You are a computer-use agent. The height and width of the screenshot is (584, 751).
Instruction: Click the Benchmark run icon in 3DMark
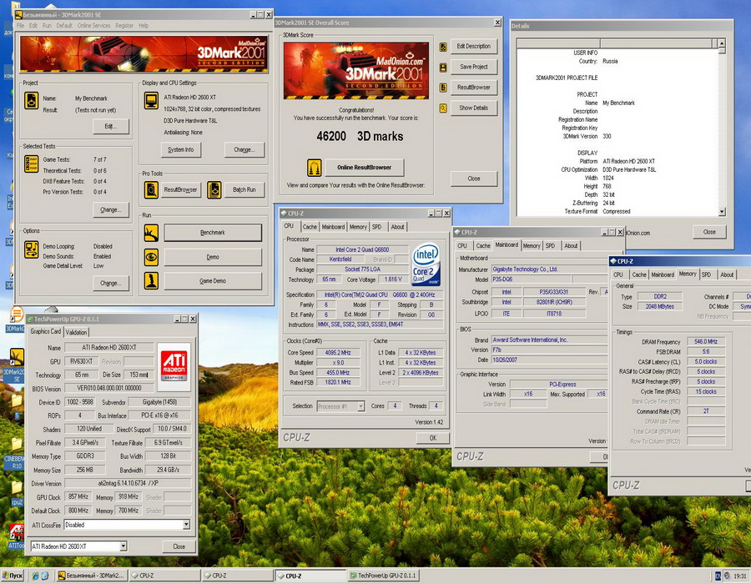(151, 233)
